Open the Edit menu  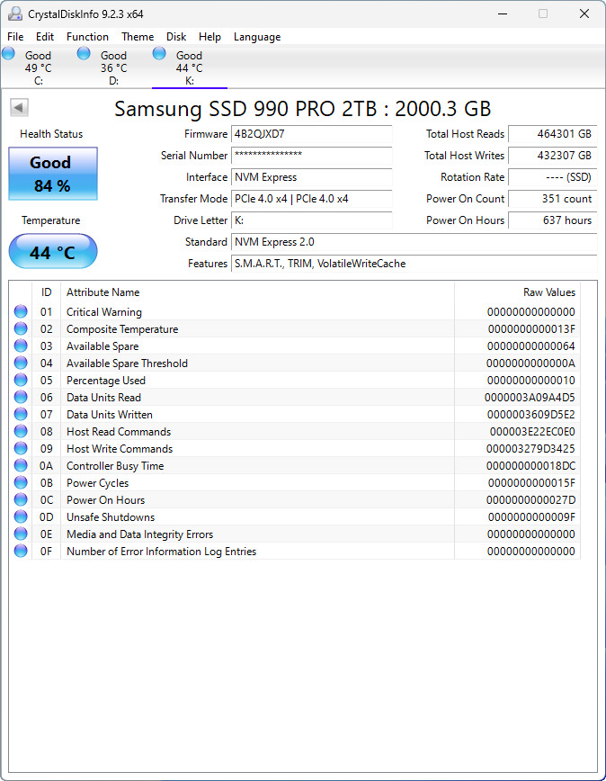point(45,37)
